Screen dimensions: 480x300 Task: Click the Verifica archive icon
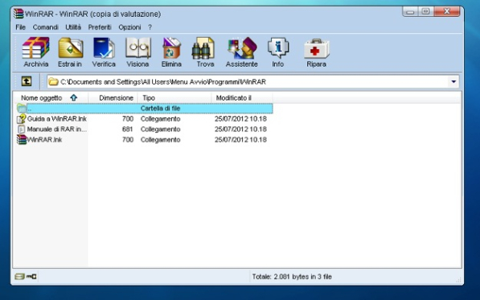click(104, 47)
